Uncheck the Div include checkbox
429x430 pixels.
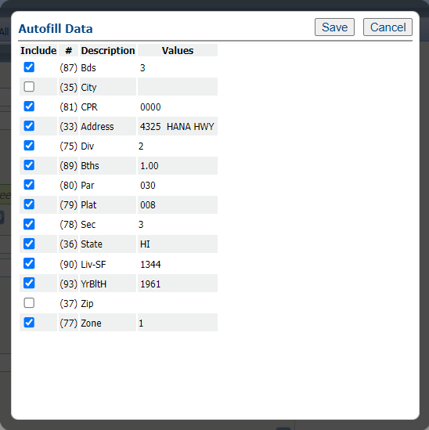(x=29, y=146)
